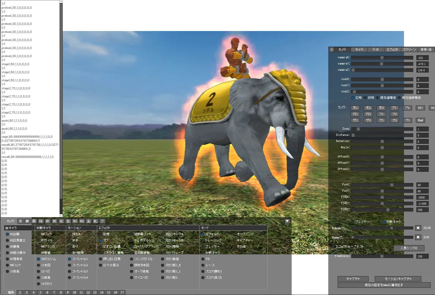The width and height of the screenshot is (435, 295).
Task: Click the 人馬シンクロ button
Action: pos(409,248)
